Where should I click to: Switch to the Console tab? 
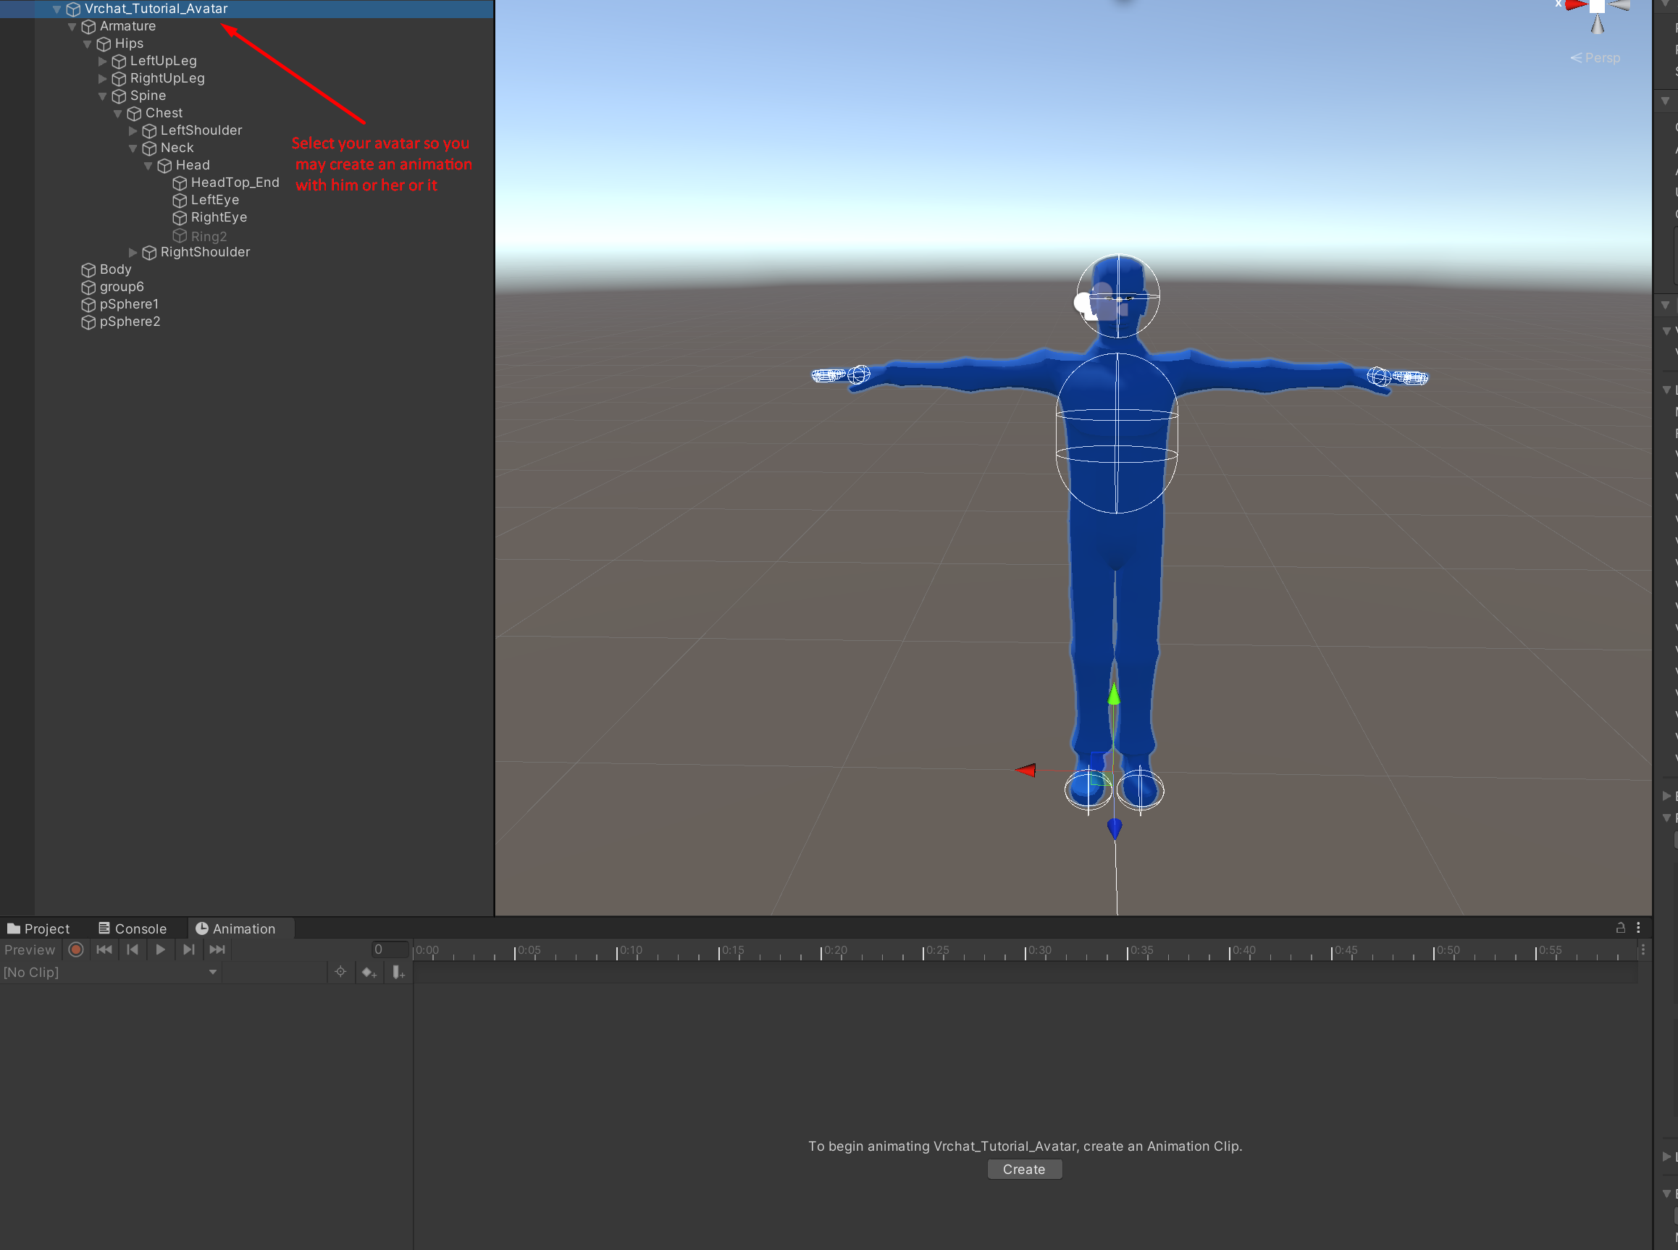[133, 928]
